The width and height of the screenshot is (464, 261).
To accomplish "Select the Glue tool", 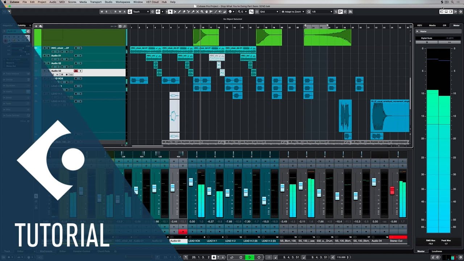I will click(193, 12).
